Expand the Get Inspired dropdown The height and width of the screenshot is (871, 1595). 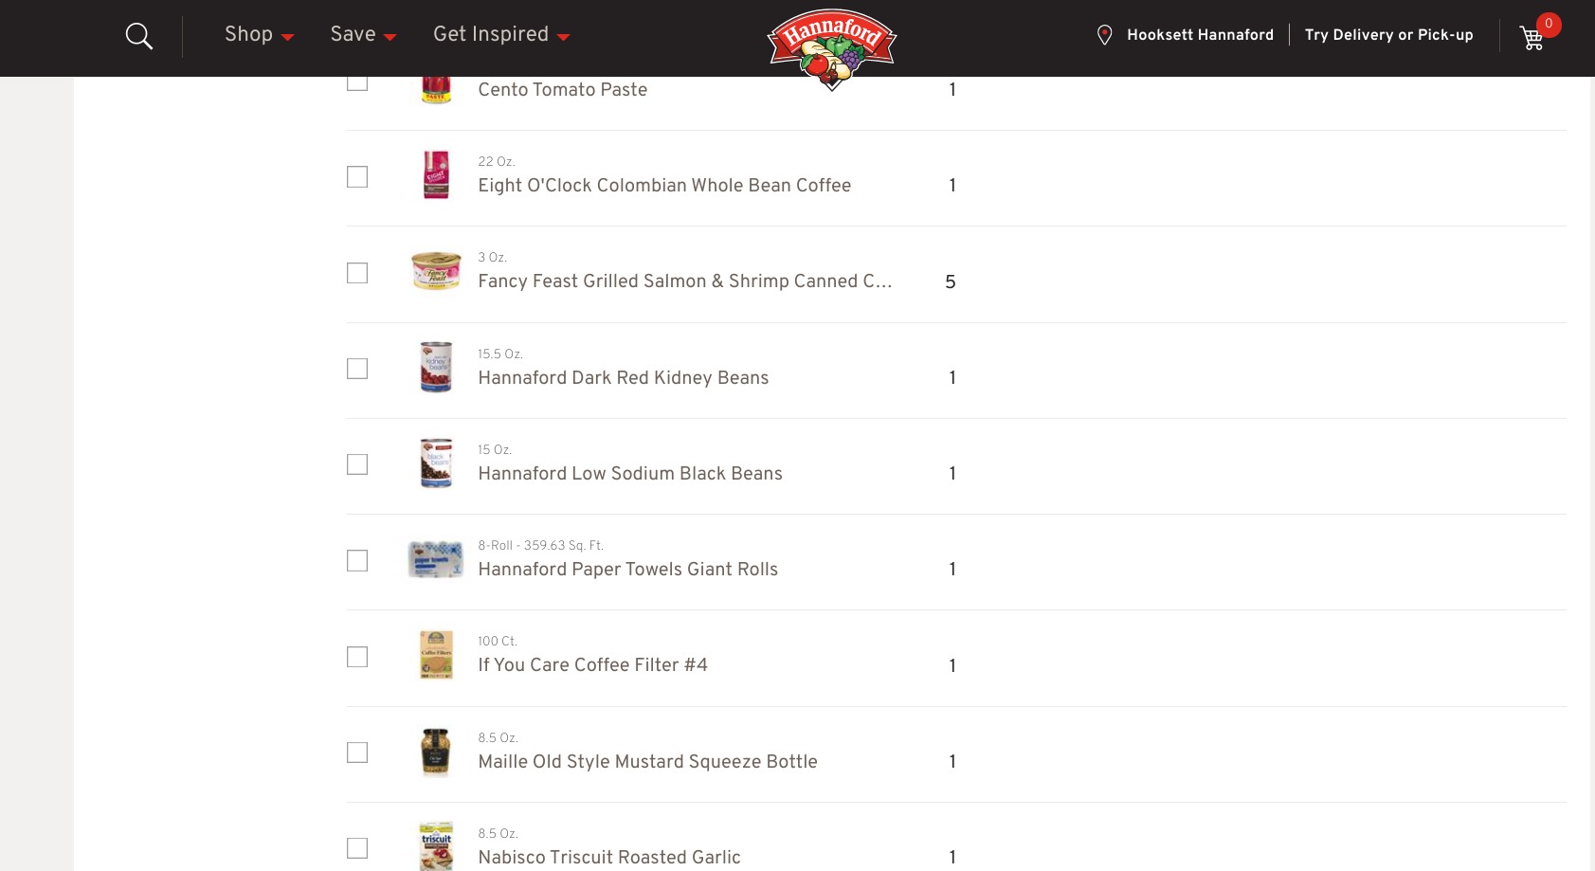(501, 35)
